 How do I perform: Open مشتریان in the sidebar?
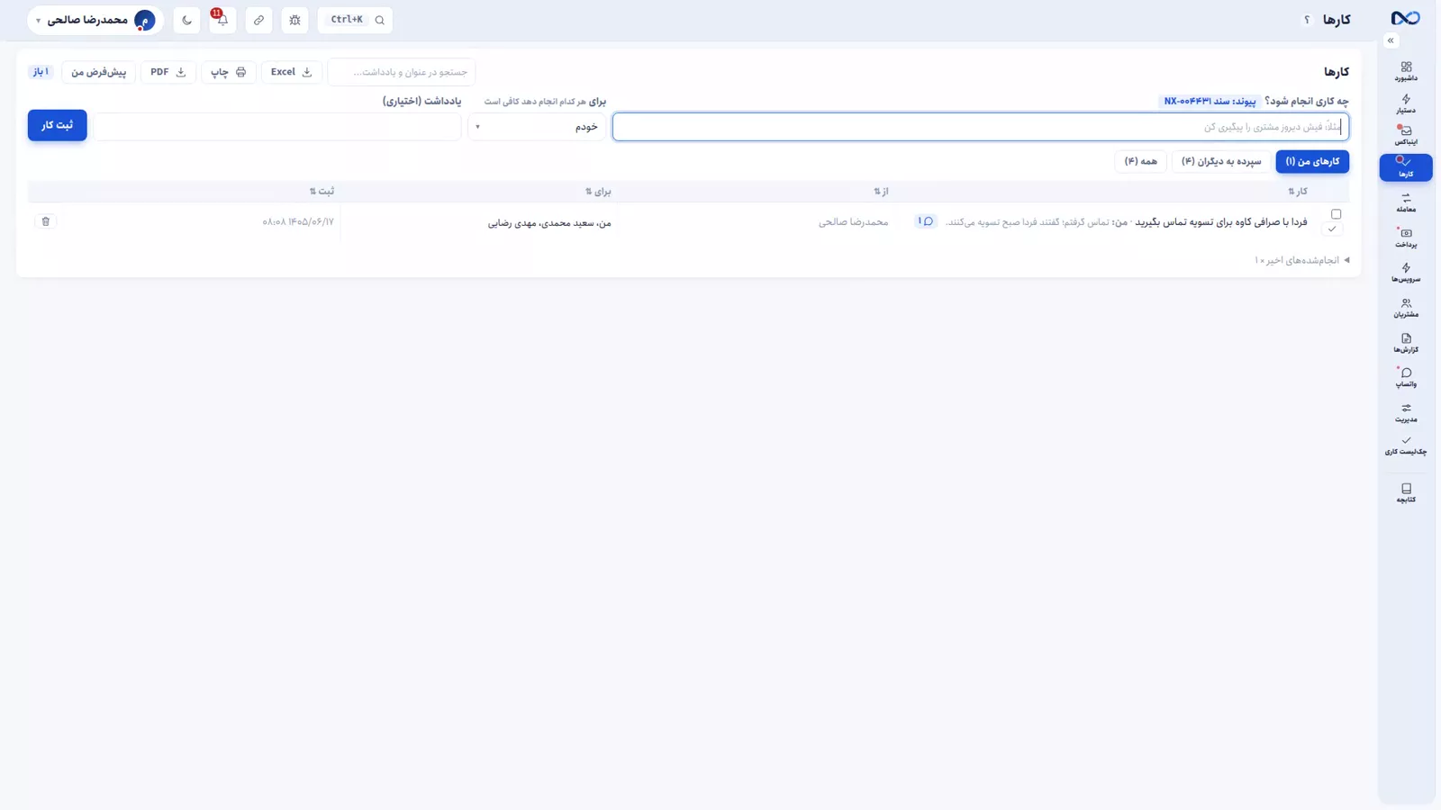tap(1406, 308)
